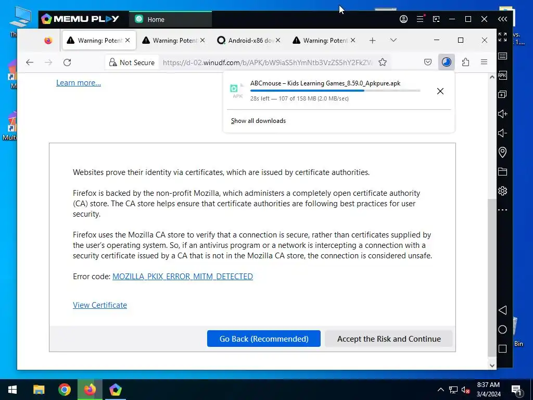Open shared folder icon in sidebar
Image resolution: width=533 pixels, height=400 pixels.
pos(502,171)
